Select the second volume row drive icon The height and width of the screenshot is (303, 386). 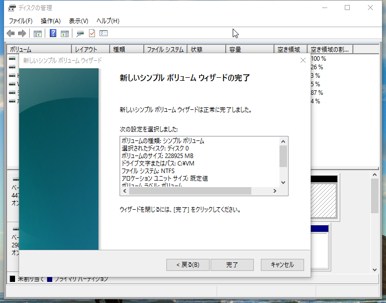coord(12,67)
